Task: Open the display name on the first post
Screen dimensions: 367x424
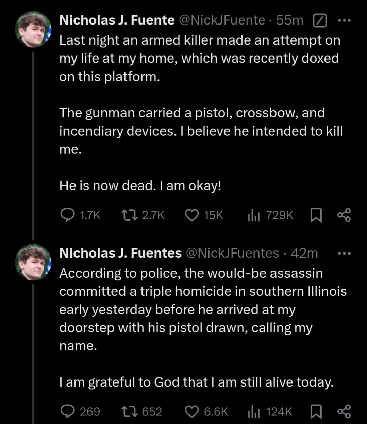Action: coord(117,20)
